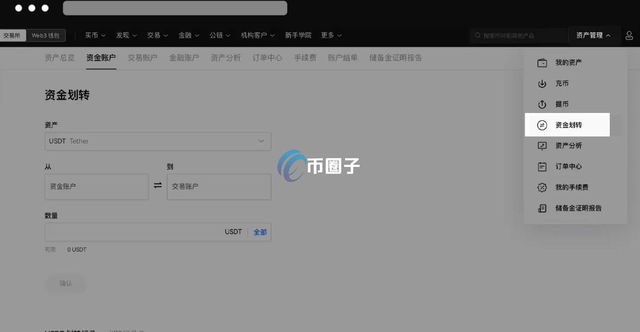The height and width of the screenshot is (332, 640).
Task: Click the 储备金证明报告 document icon
Action: tap(541, 208)
